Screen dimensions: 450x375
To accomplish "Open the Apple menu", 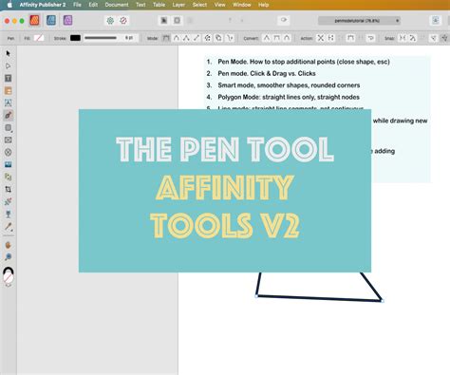I will (9, 5).
